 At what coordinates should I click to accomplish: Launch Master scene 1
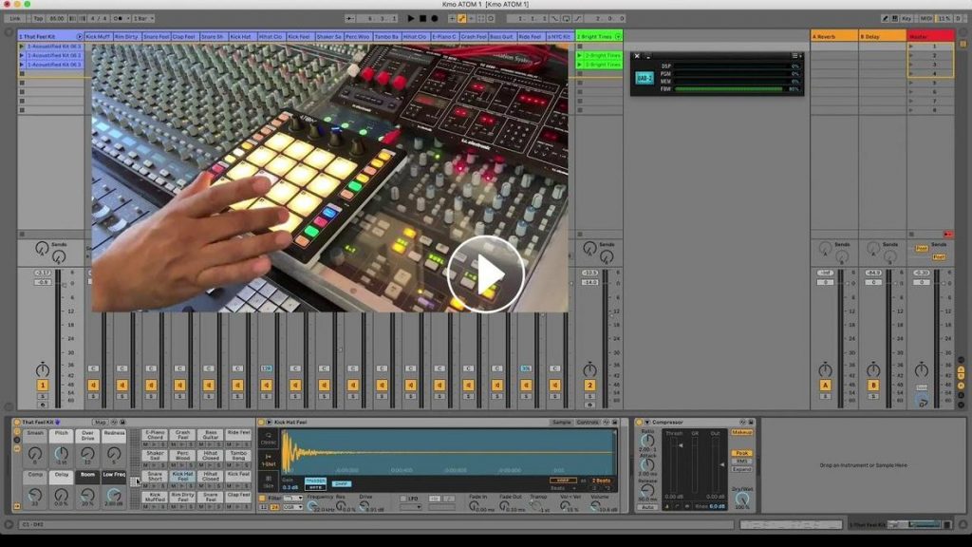[x=911, y=47]
